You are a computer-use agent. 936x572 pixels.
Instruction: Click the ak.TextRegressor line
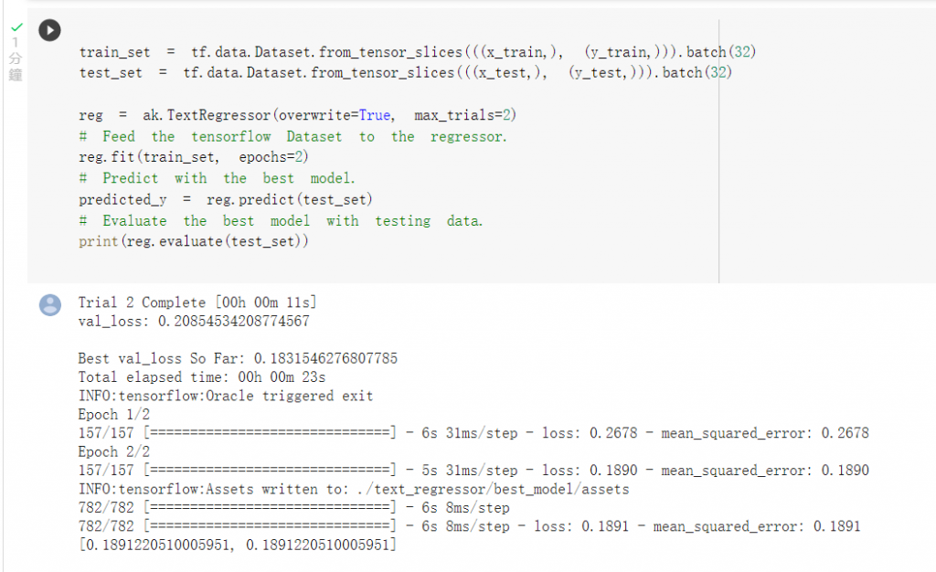(297, 114)
